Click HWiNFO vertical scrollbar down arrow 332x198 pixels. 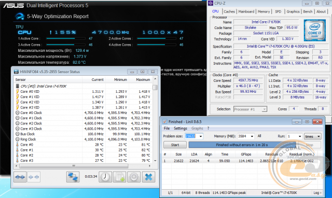pyautogui.click(x=155, y=161)
